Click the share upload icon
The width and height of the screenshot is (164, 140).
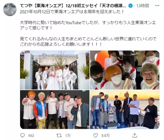pyautogui.click(x=134, y=135)
